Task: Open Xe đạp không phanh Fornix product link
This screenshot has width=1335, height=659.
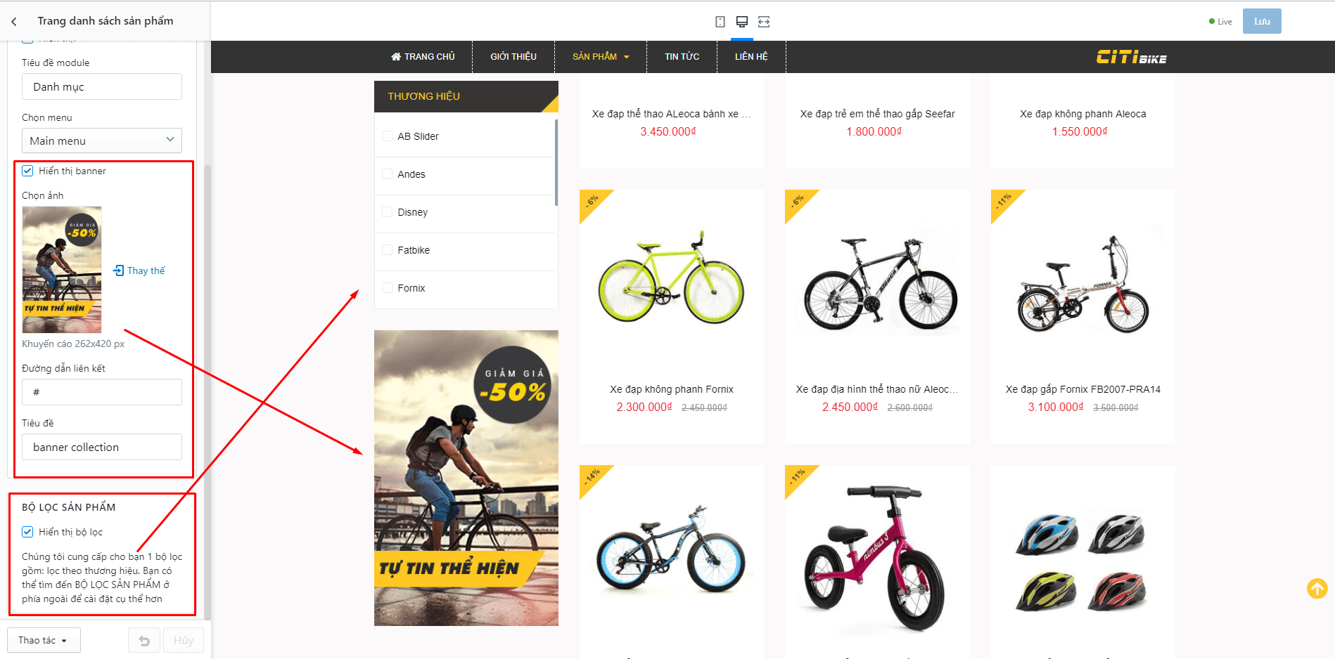Action: (x=672, y=389)
